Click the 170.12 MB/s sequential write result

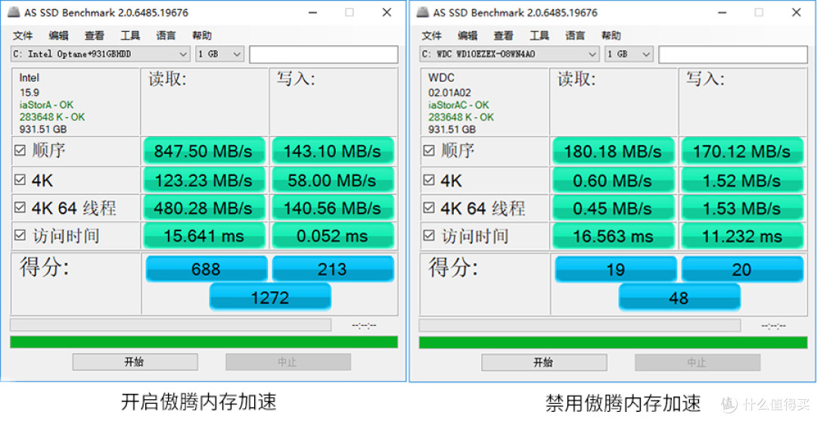point(742,151)
